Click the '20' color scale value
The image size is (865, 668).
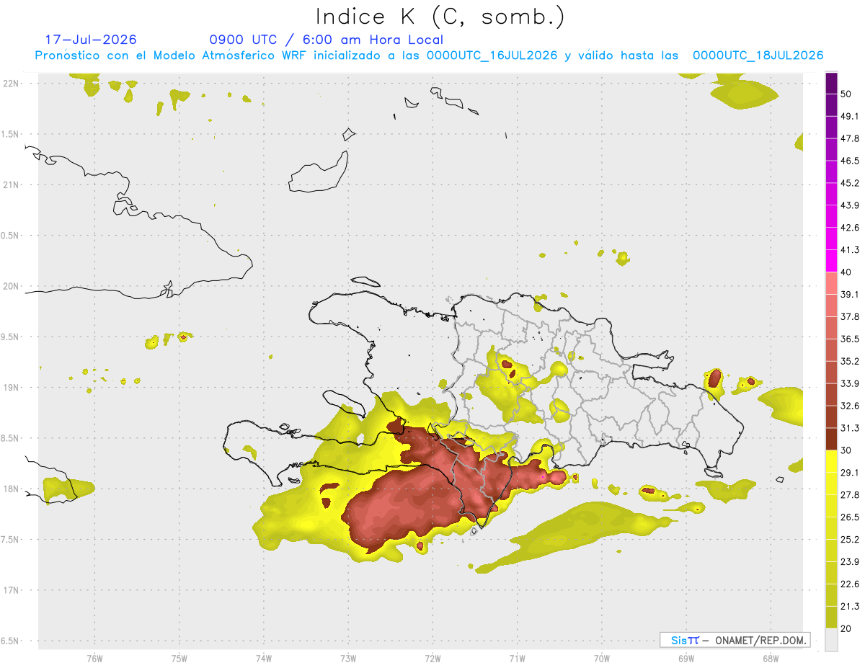(846, 628)
